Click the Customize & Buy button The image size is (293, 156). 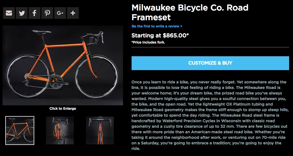coord(210,63)
